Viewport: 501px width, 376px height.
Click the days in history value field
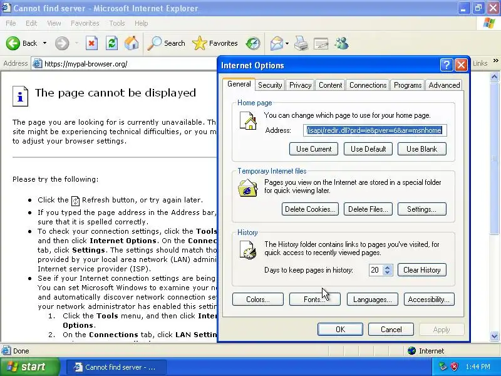tap(376, 270)
